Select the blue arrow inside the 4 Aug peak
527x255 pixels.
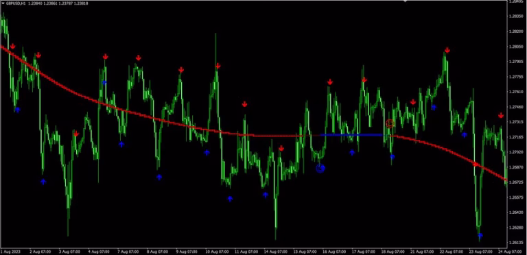point(104,82)
